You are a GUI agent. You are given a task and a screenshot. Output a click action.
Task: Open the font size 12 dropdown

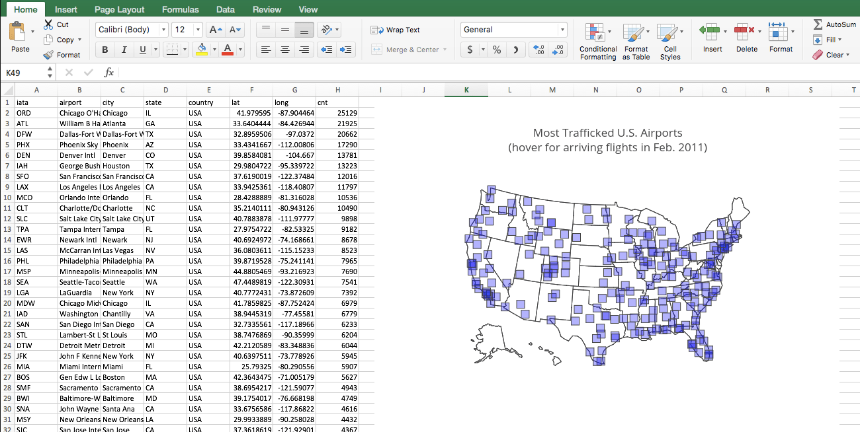198,30
